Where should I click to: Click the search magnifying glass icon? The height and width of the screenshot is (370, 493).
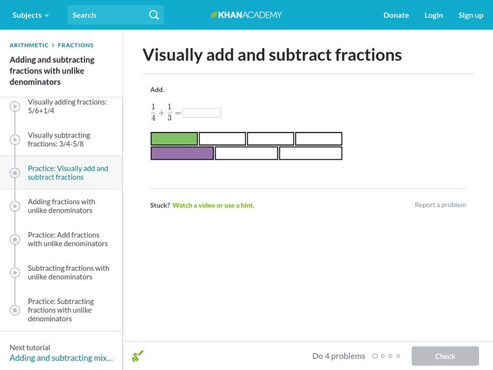coord(154,15)
